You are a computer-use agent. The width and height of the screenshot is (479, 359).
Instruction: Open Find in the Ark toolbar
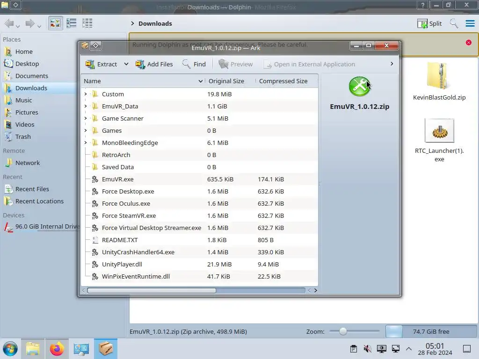(x=194, y=64)
